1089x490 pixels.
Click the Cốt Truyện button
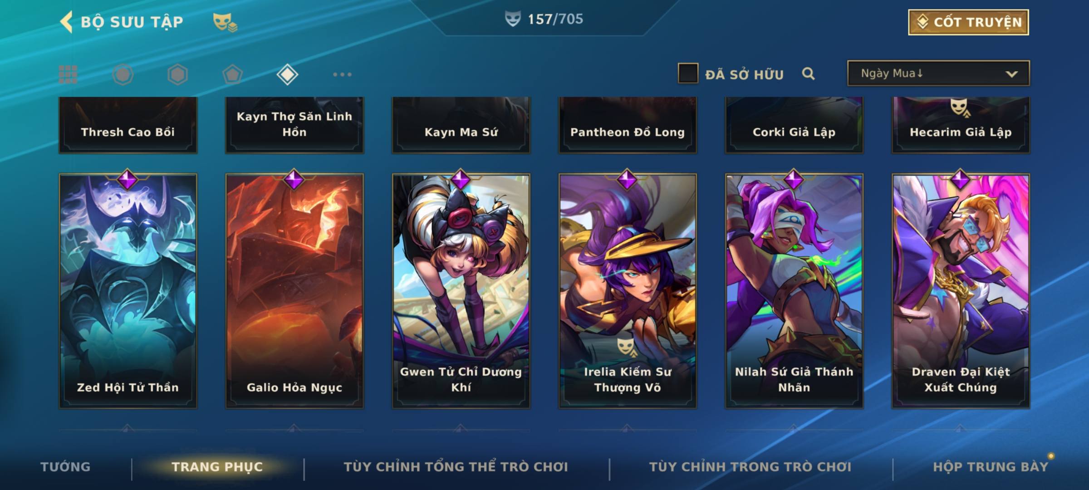click(968, 22)
